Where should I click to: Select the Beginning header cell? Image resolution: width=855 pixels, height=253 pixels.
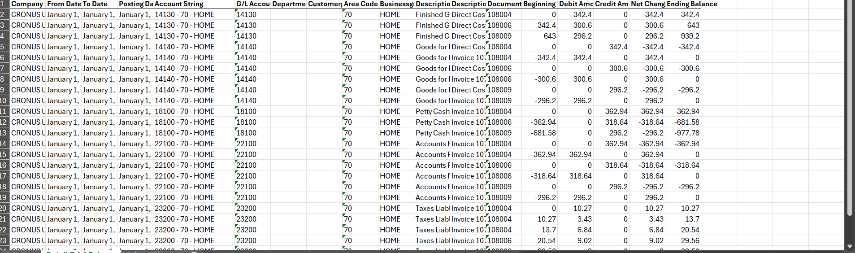[x=540, y=4]
